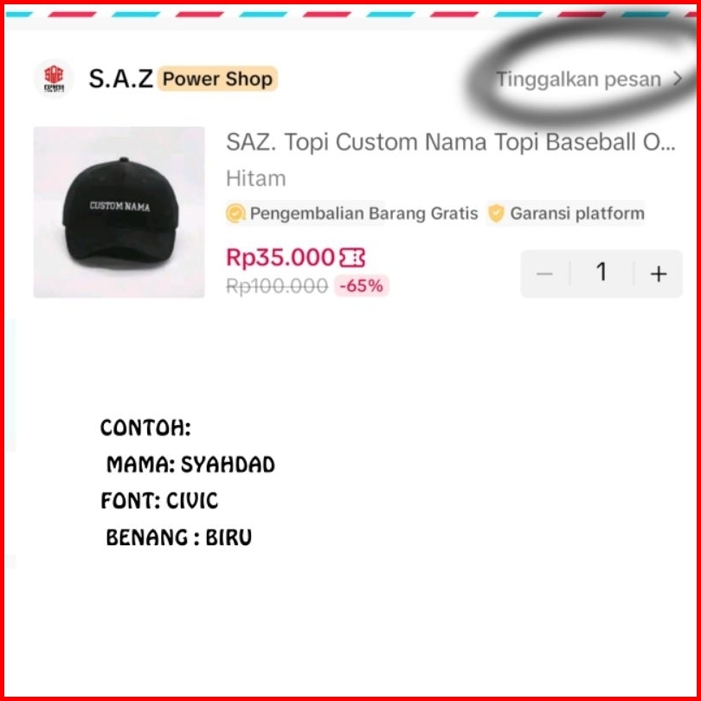This screenshot has width=701, height=701.
Task: Decrease quantity with the minus button
Action: pos(544,273)
